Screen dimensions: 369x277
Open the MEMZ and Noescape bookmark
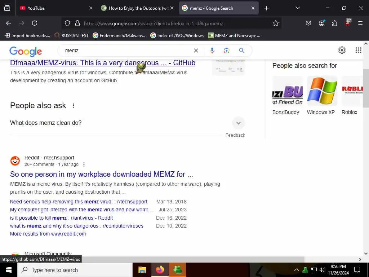[x=234, y=36]
